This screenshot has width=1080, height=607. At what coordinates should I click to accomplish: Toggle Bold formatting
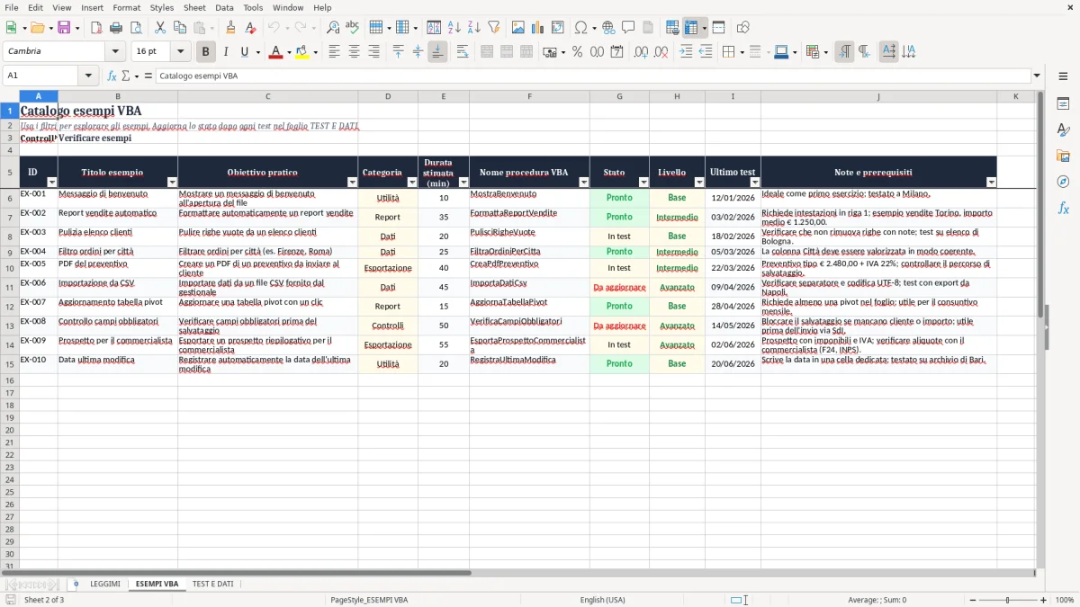pyautogui.click(x=206, y=52)
